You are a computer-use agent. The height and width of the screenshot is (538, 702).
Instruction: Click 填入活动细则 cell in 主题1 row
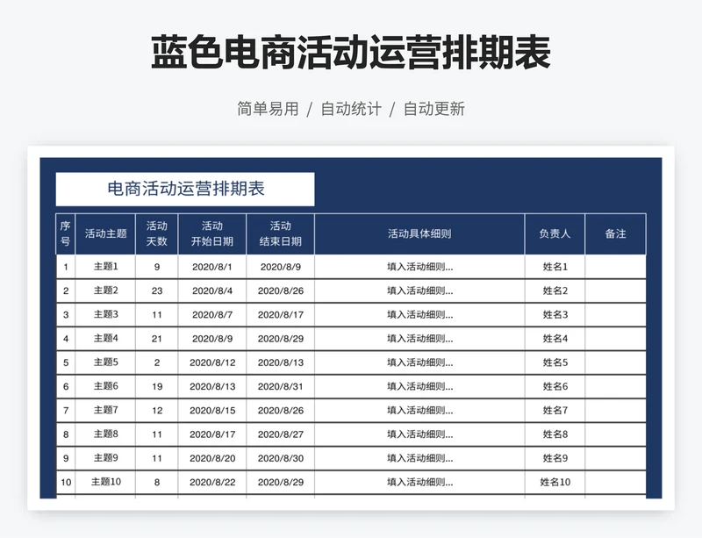(x=419, y=267)
